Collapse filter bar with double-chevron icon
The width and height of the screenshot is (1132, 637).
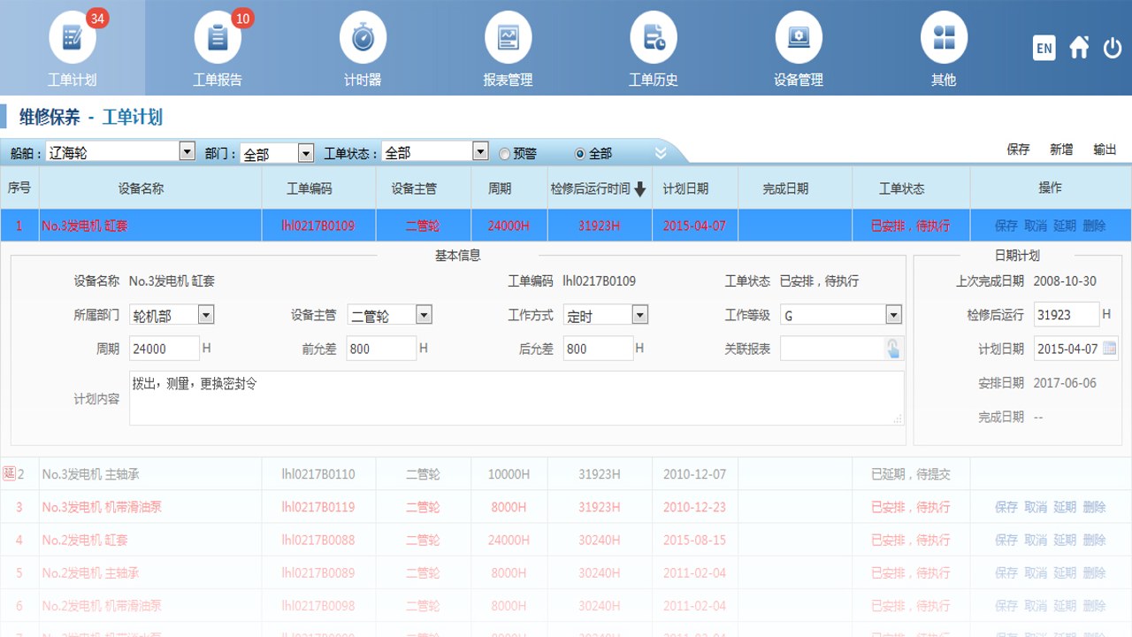tap(661, 153)
